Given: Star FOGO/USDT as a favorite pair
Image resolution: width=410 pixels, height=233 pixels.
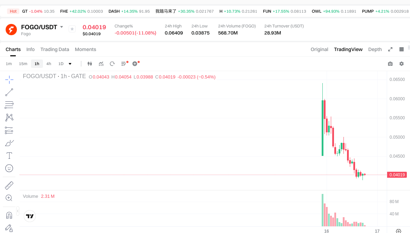Looking at the screenshot, I should tap(72, 29).
